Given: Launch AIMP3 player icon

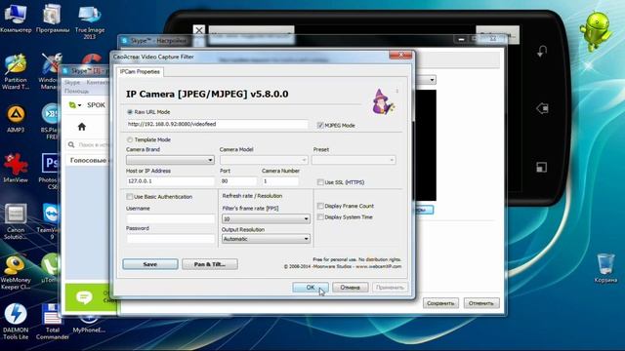Looking at the screenshot, I should tap(16, 119).
